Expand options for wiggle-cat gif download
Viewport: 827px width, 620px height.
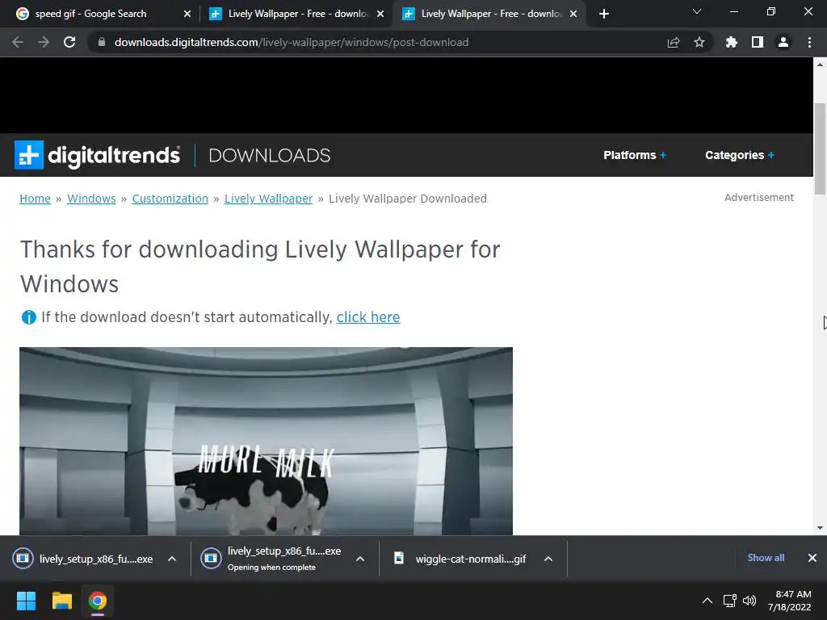click(548, 559)
